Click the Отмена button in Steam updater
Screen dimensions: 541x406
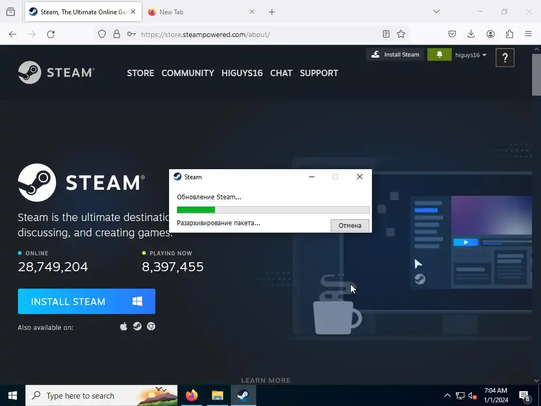(350, 225)
